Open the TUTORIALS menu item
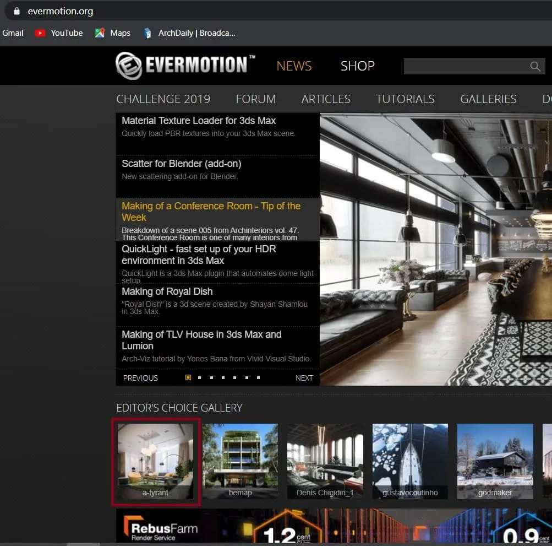Image resolution: width=552 pixels, height=546 pixels. tap(405, 99)
